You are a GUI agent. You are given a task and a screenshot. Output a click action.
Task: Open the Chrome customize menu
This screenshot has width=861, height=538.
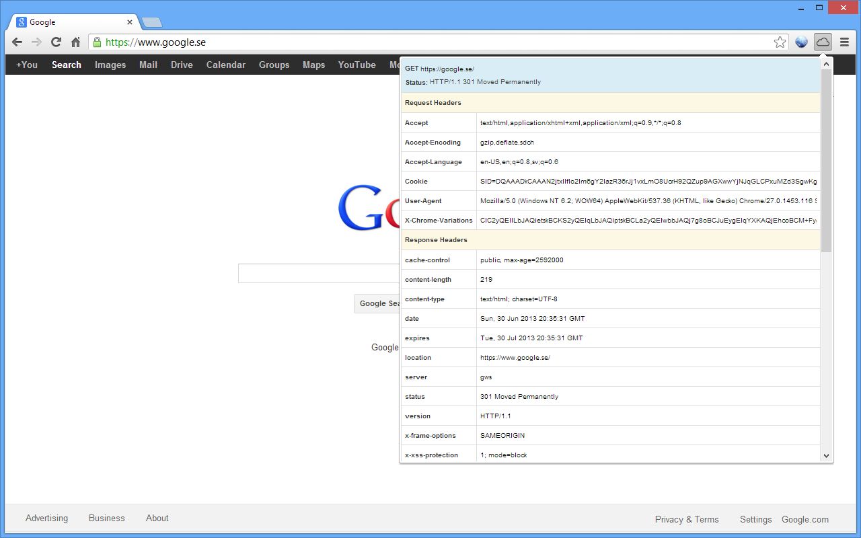[846, 42]
